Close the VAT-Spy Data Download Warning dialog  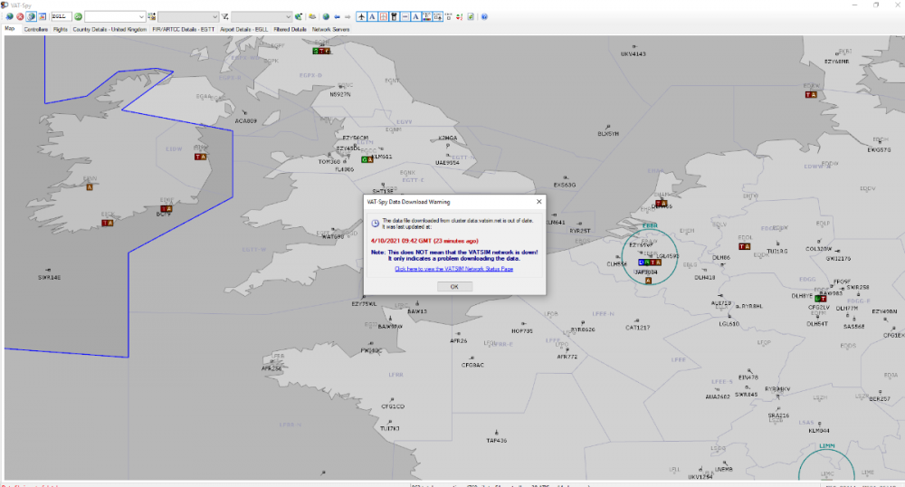tap(539, 202)
